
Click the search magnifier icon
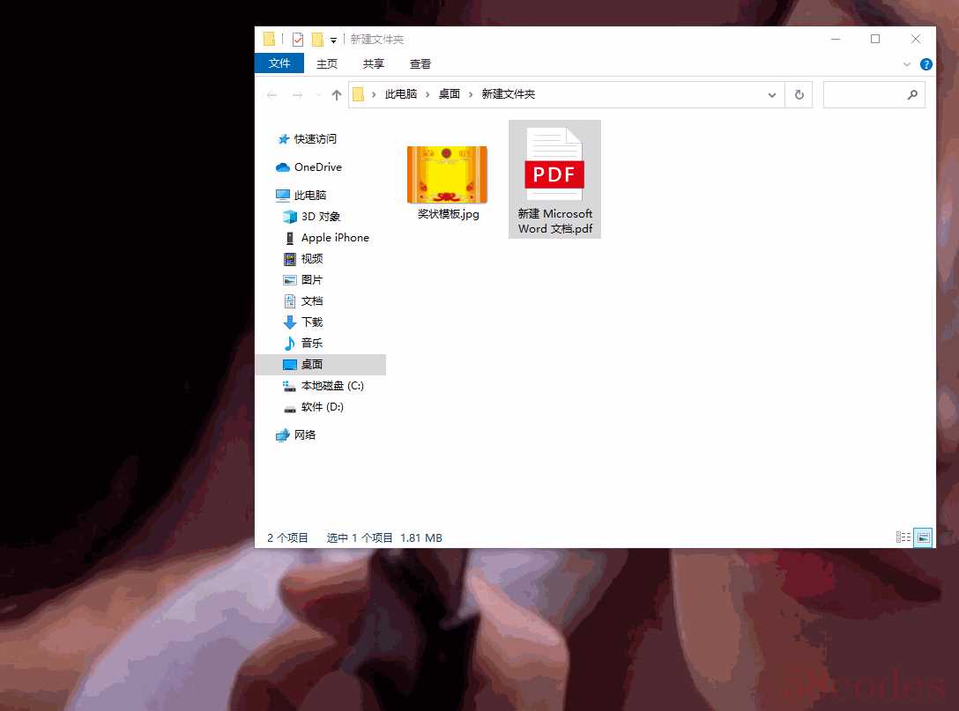coord(912,95)
